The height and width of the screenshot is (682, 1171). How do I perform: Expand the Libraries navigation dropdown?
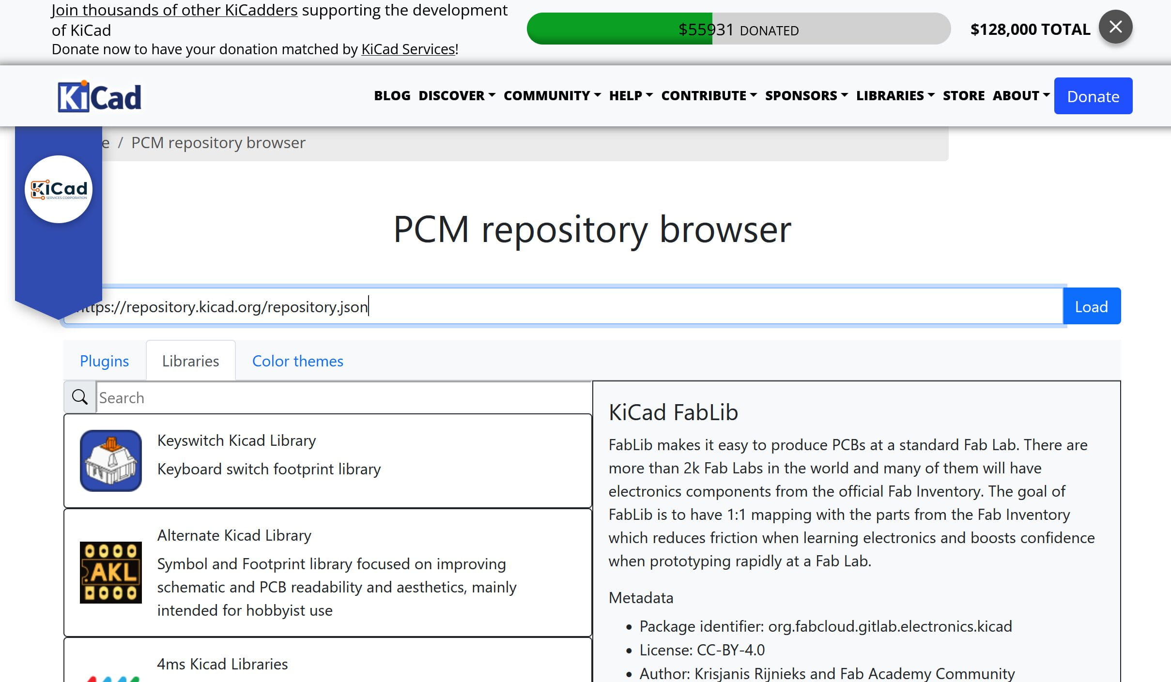pyautogui.click(x=895, y=96)
